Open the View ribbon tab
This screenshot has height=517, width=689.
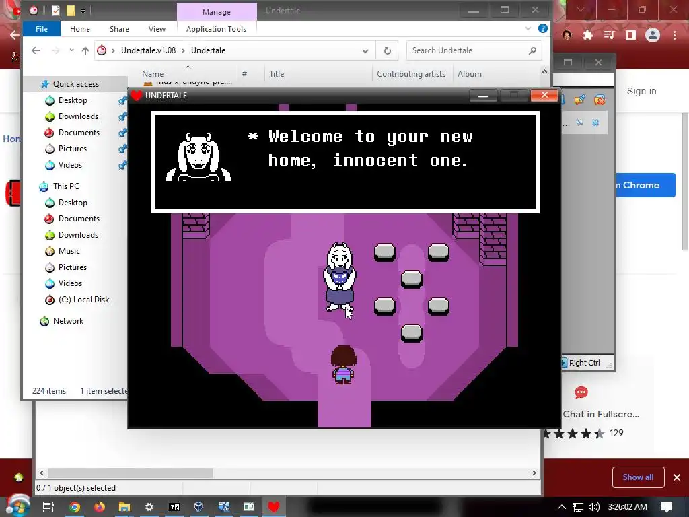tap(157, 29)
